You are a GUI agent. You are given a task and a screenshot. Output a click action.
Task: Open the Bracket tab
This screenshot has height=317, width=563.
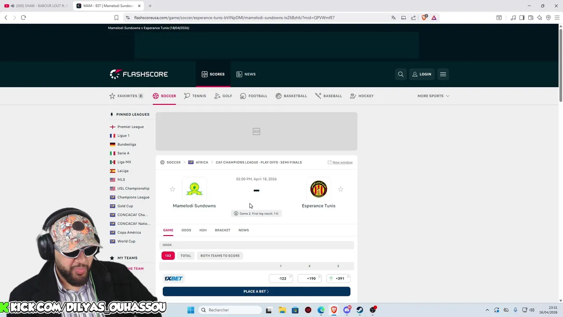pos(223,230)
